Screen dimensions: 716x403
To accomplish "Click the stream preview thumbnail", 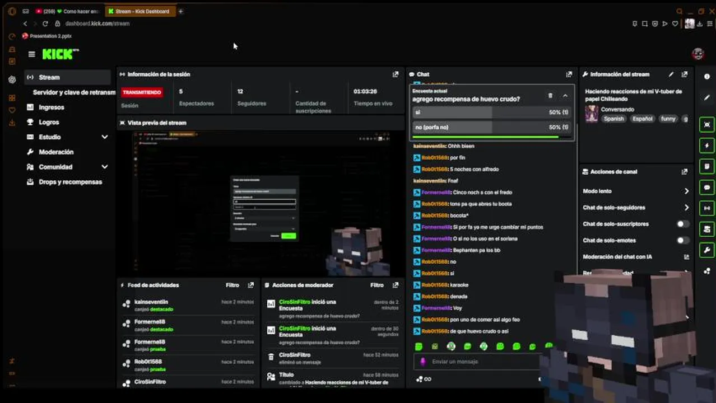I will click(x=261, y=203).
